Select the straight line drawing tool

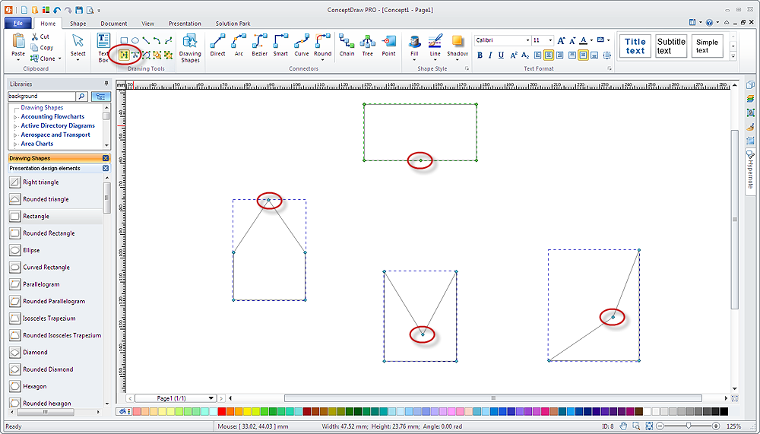click(x=147, y=41)
